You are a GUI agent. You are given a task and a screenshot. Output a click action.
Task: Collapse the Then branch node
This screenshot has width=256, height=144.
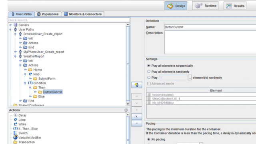[x=30, y=88]
